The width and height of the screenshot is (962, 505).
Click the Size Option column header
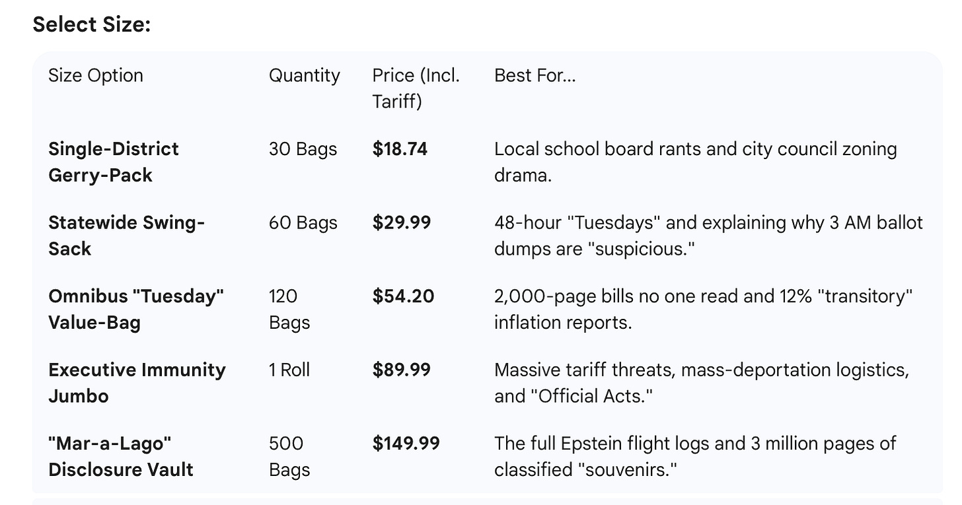pos(96,75)
